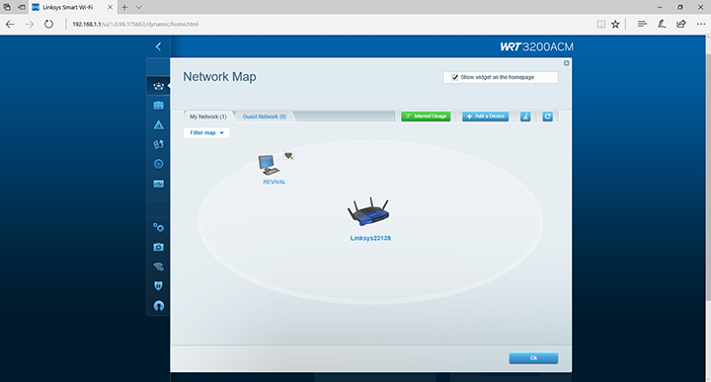Click the clear devices broom icon

pos(525,116)
